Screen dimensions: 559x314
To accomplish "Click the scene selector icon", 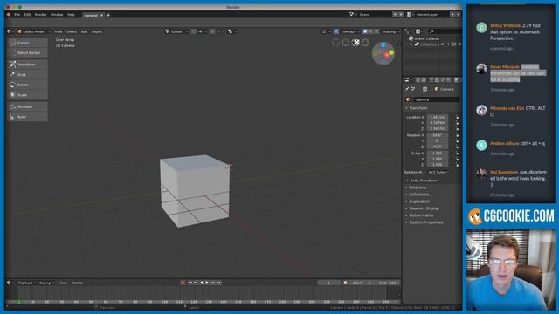I will tap(351, 14).
